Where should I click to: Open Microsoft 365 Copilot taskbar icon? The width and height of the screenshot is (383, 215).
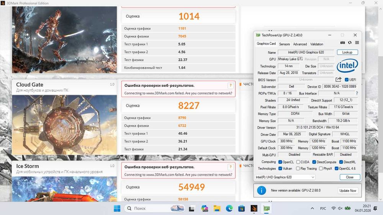205,208
